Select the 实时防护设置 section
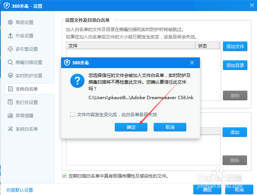 point(30,75)
